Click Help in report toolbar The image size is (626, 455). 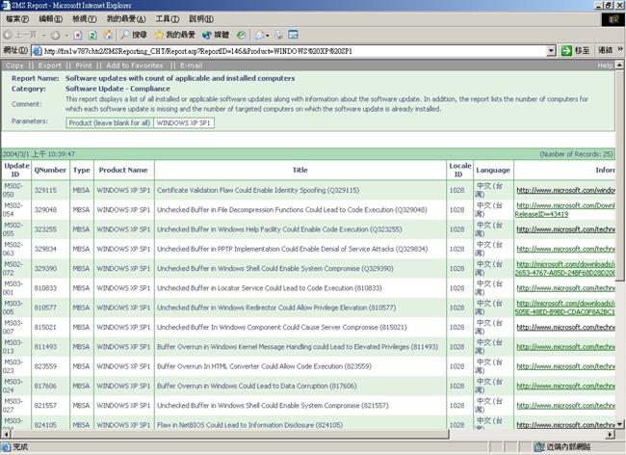click(x=605, y=66)
